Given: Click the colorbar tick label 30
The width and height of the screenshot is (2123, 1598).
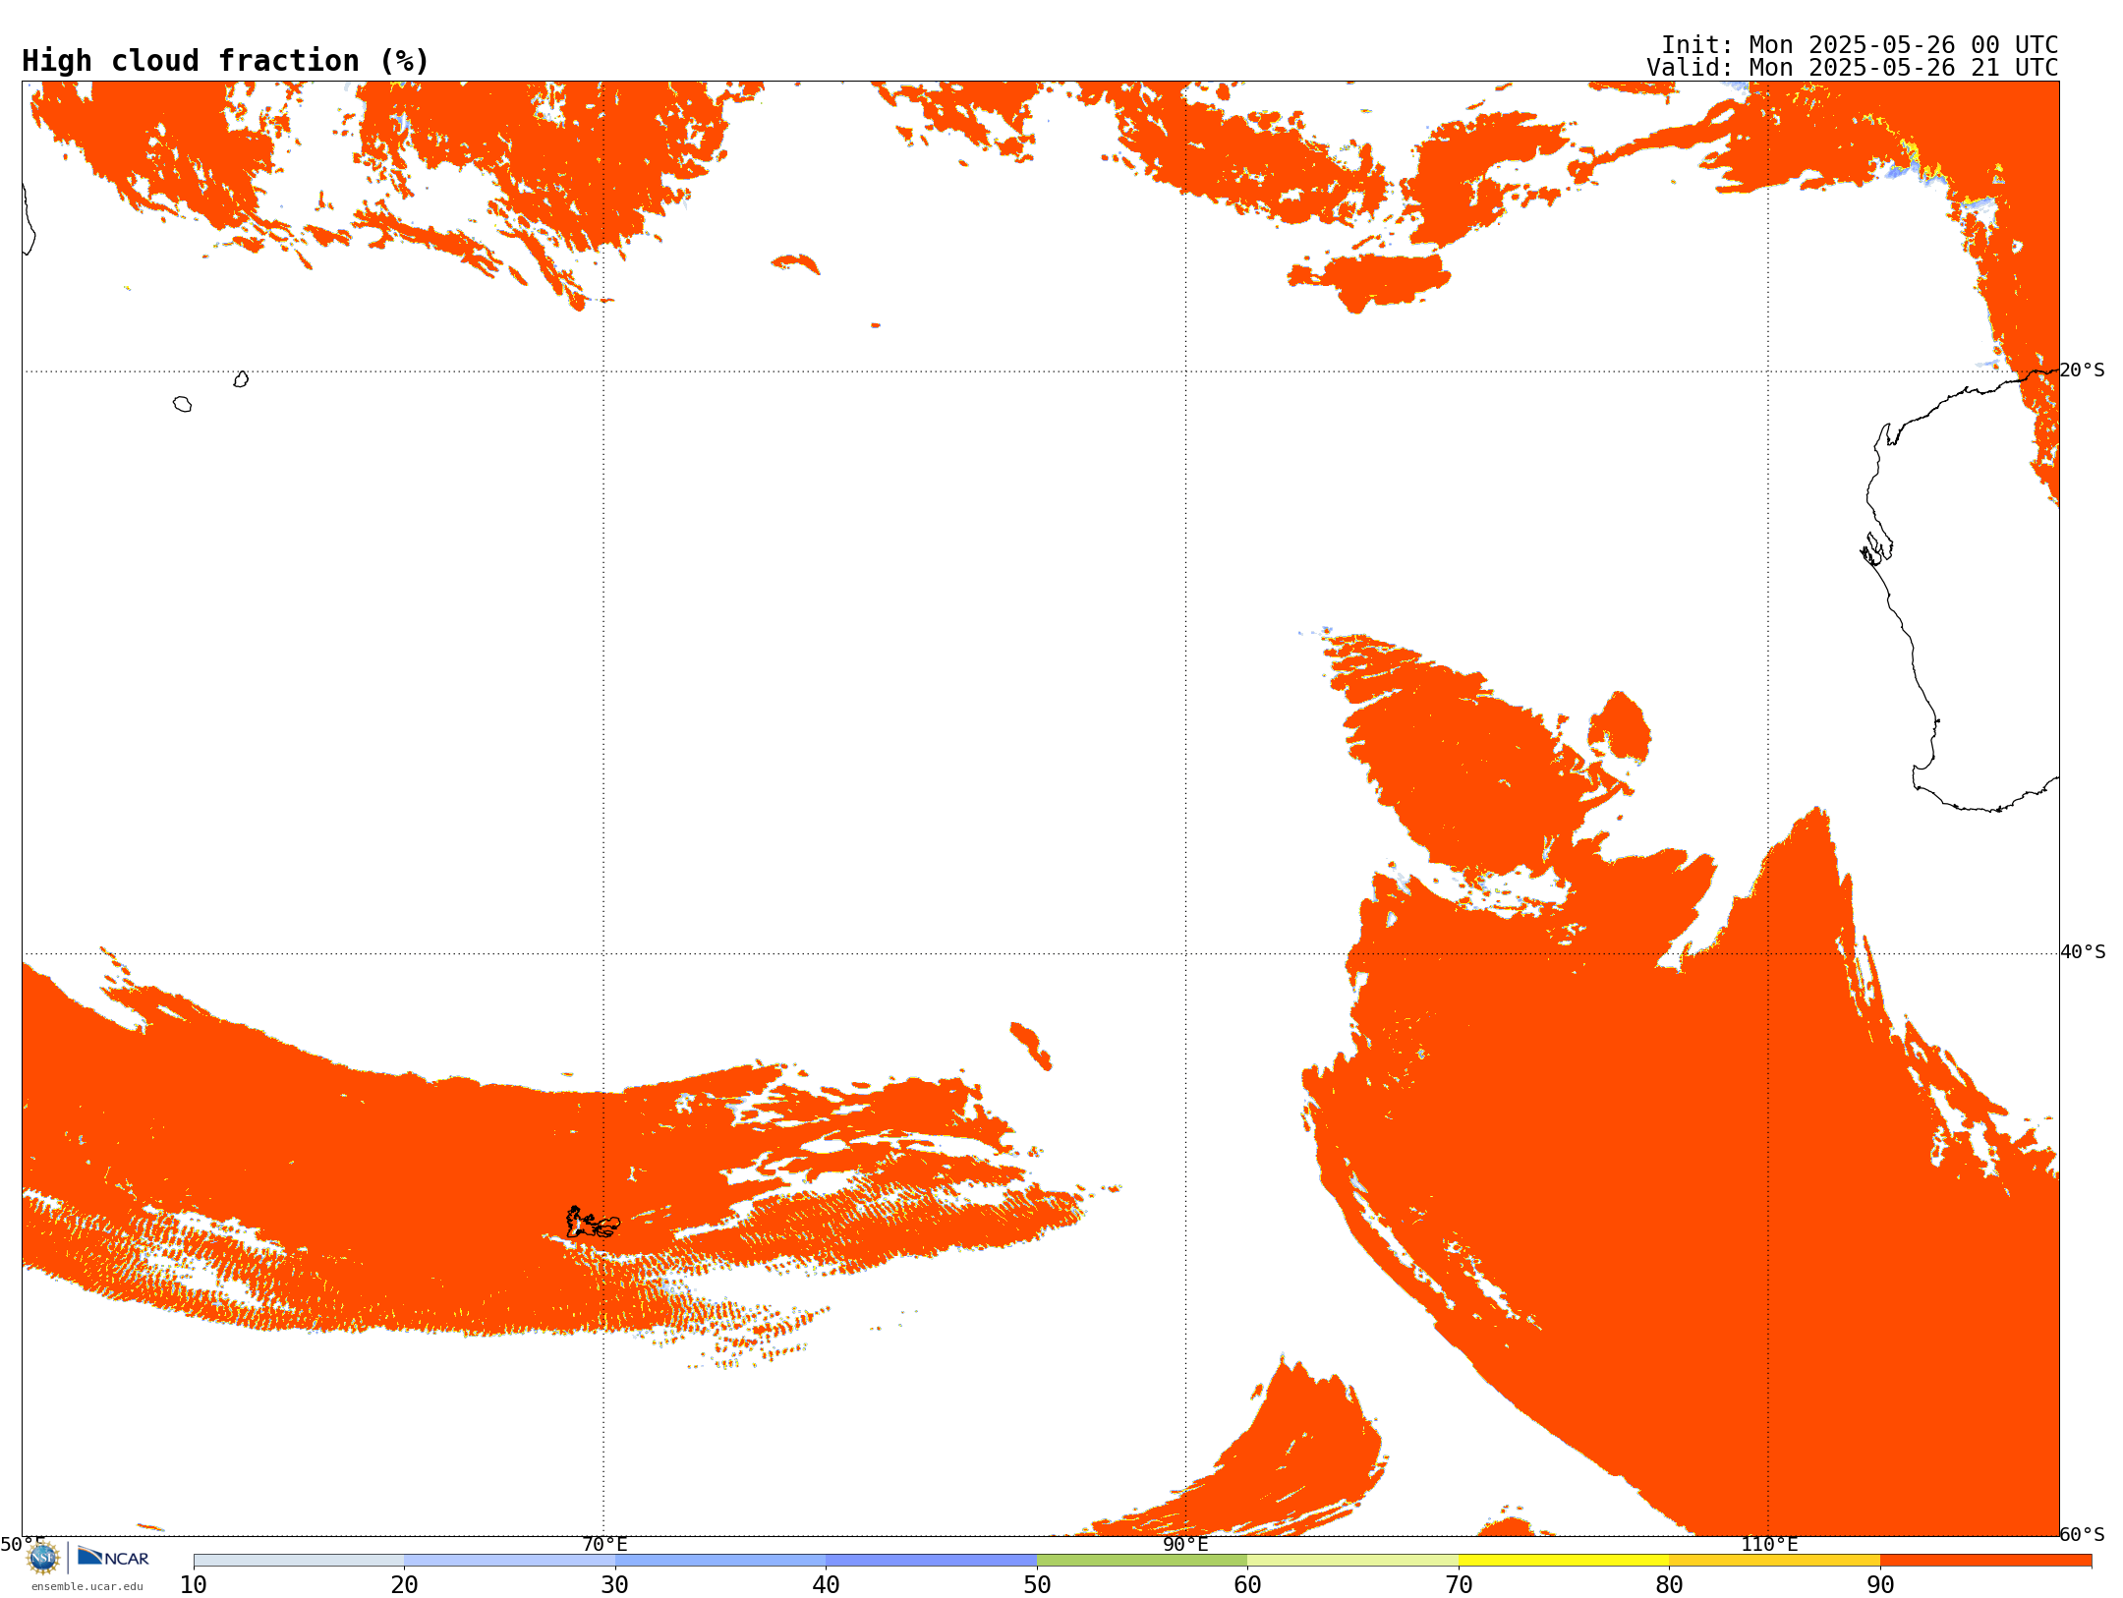Looking at the screenshot, I should [615, 1585].
